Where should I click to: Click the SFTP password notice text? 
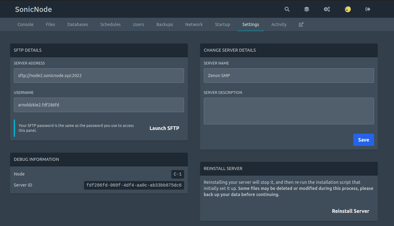76,128
